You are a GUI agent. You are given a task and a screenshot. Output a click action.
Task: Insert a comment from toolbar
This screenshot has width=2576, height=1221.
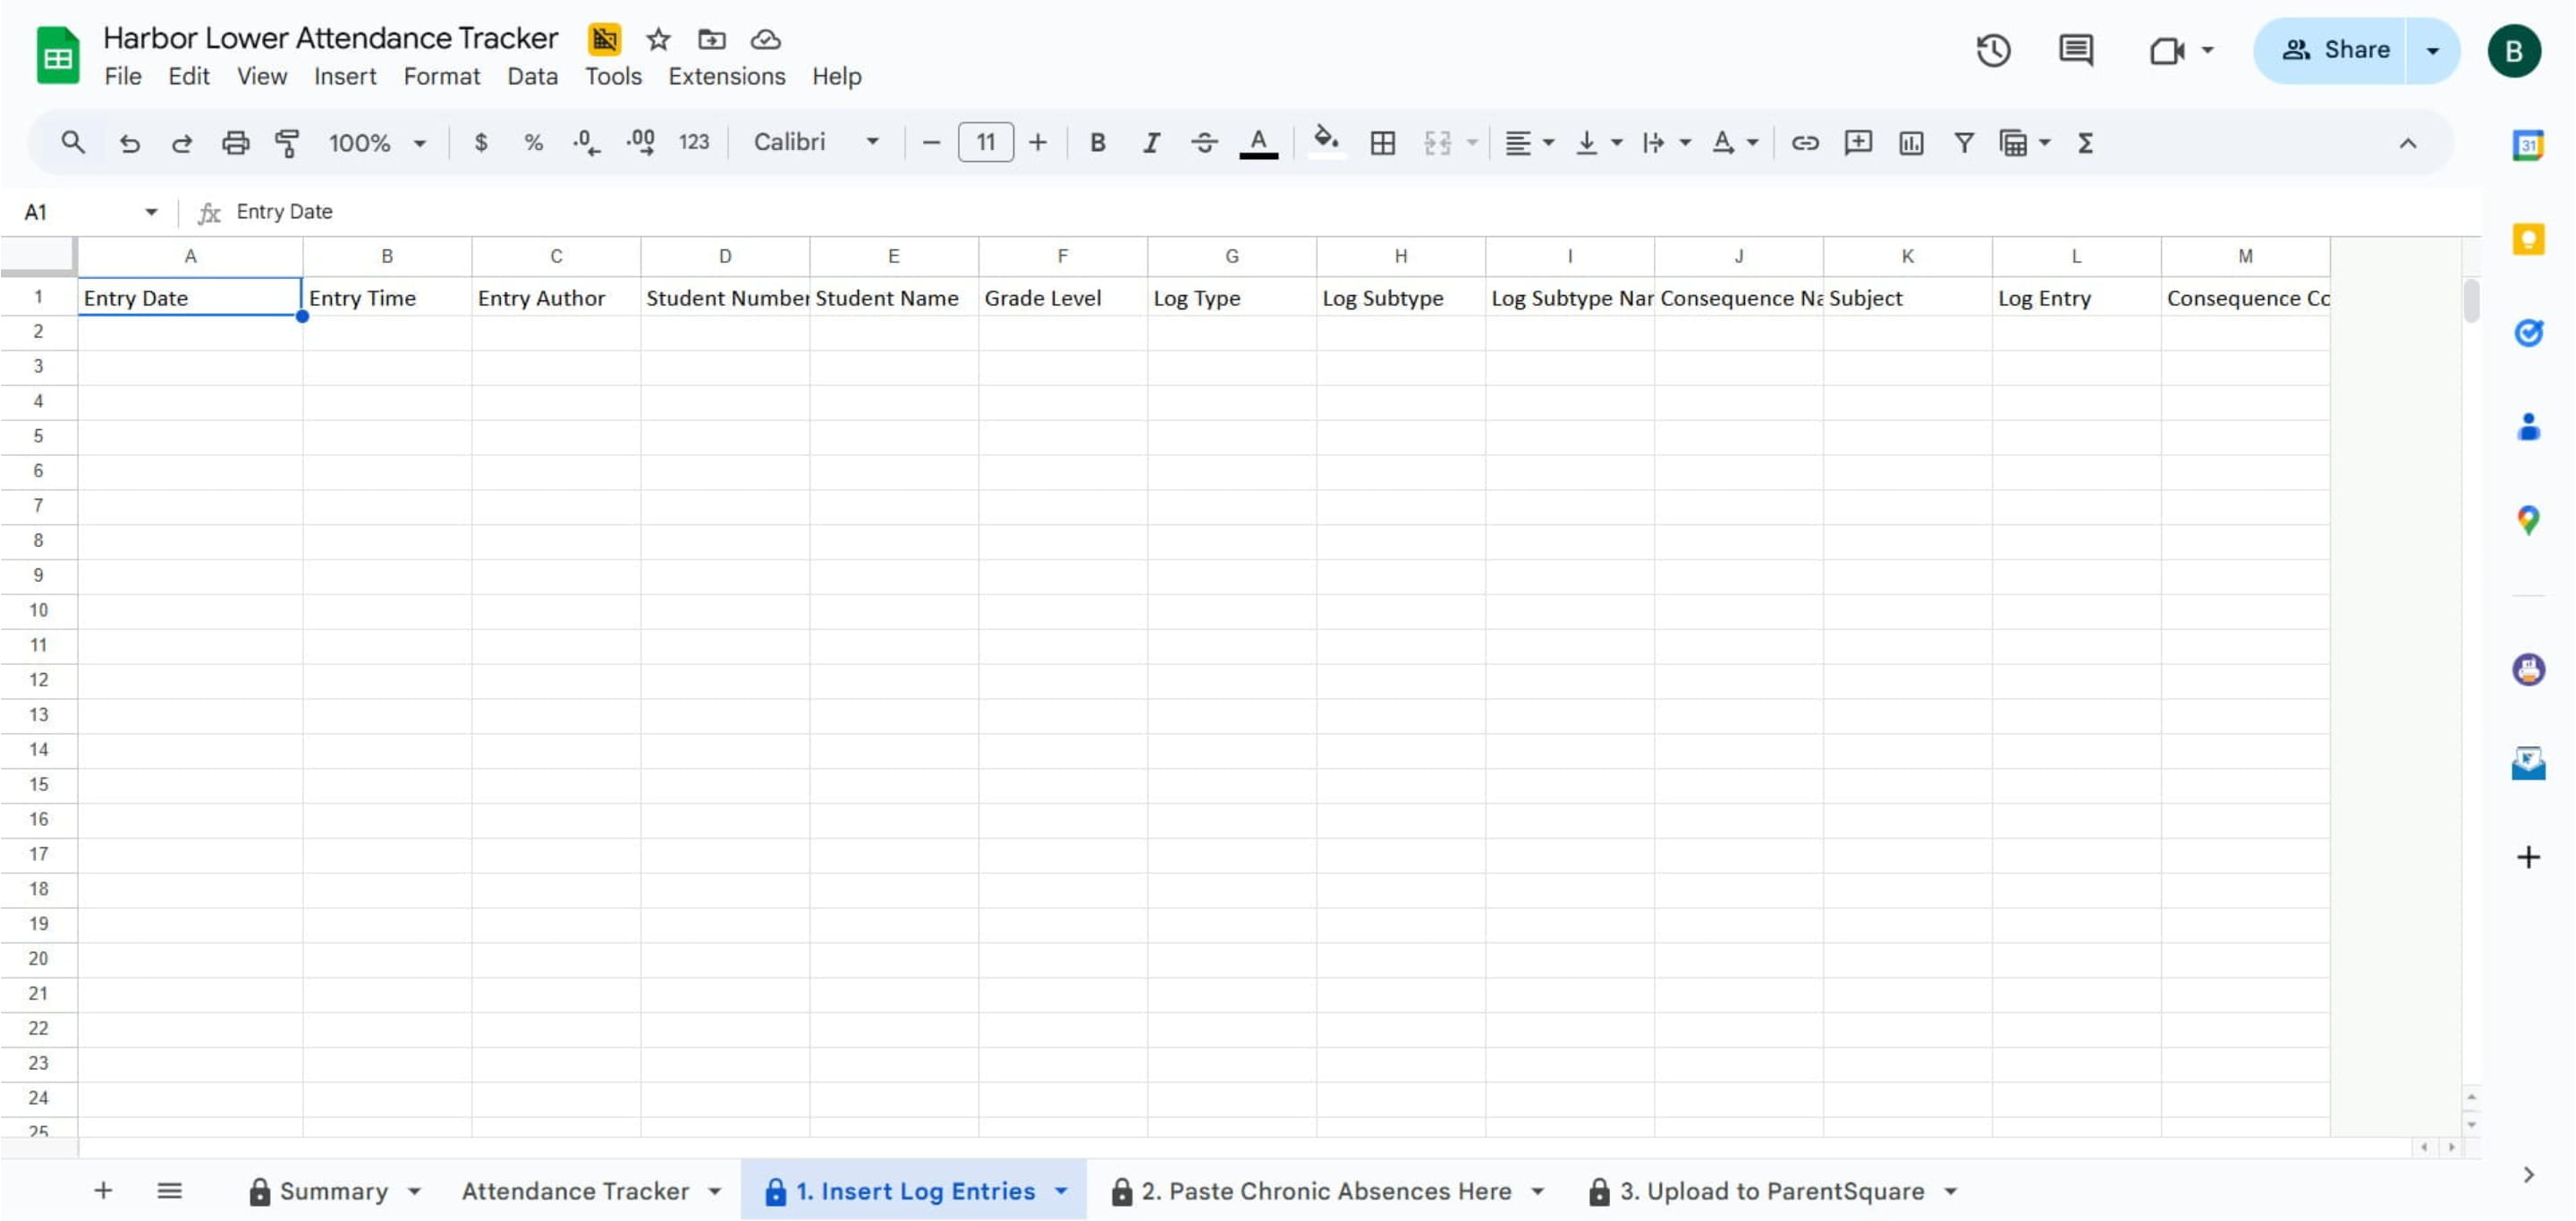[1858, 143]
